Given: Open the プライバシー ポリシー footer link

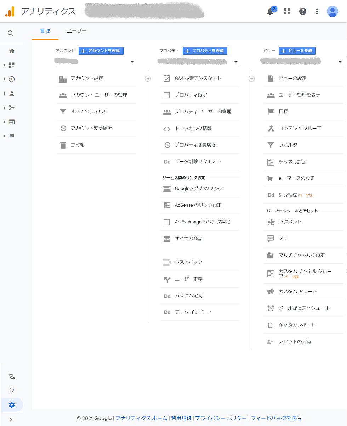Looking at the screenshot, I should [x=221, y=418].
